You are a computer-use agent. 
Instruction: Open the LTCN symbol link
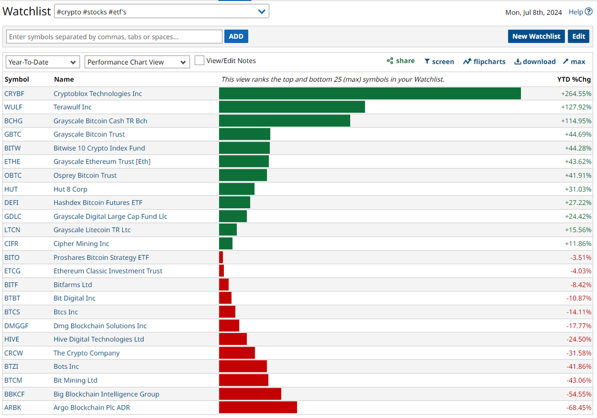click(x=12, y=230)
